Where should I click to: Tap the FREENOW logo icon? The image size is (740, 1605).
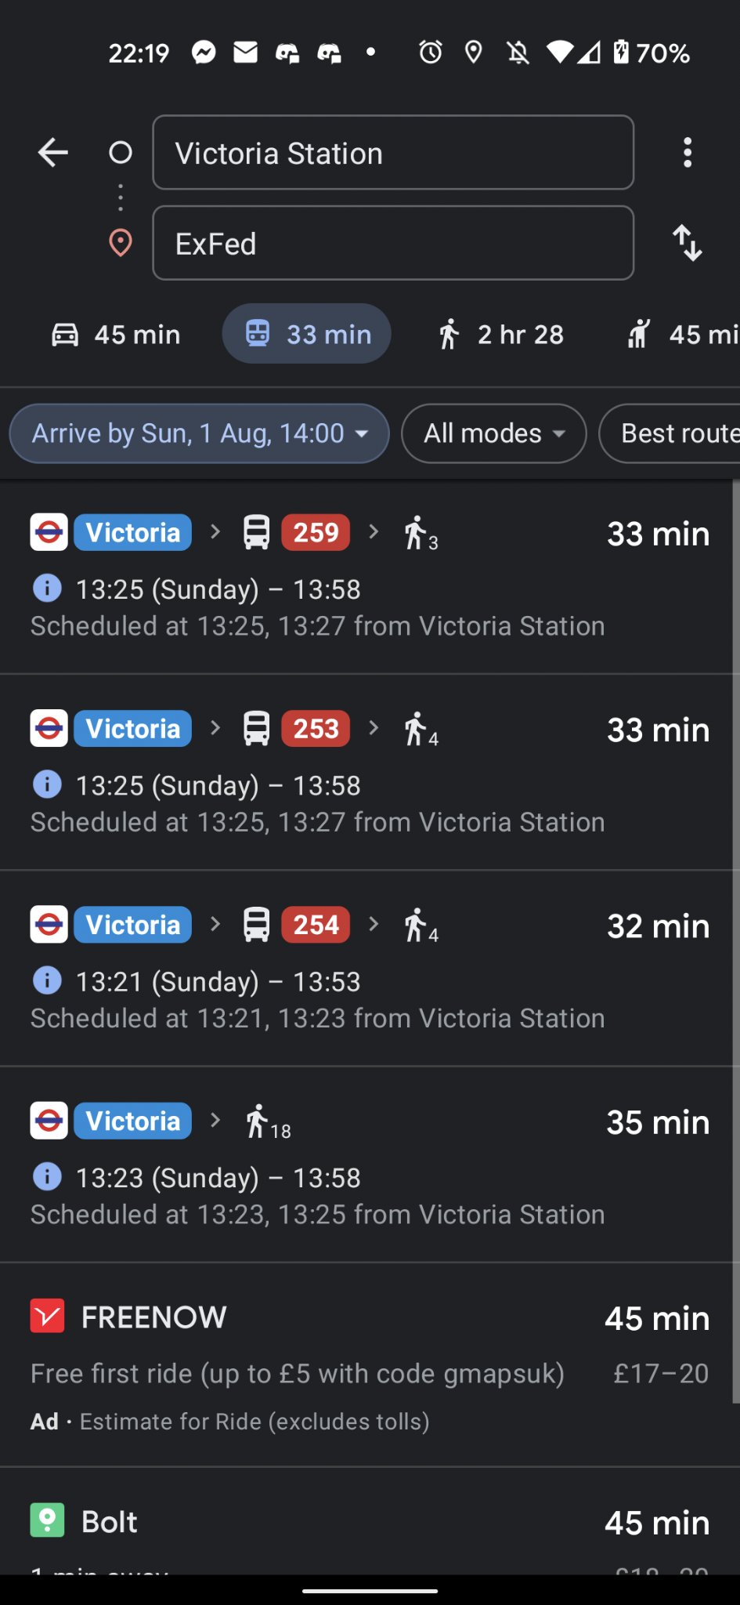(x=47, y=1316)
